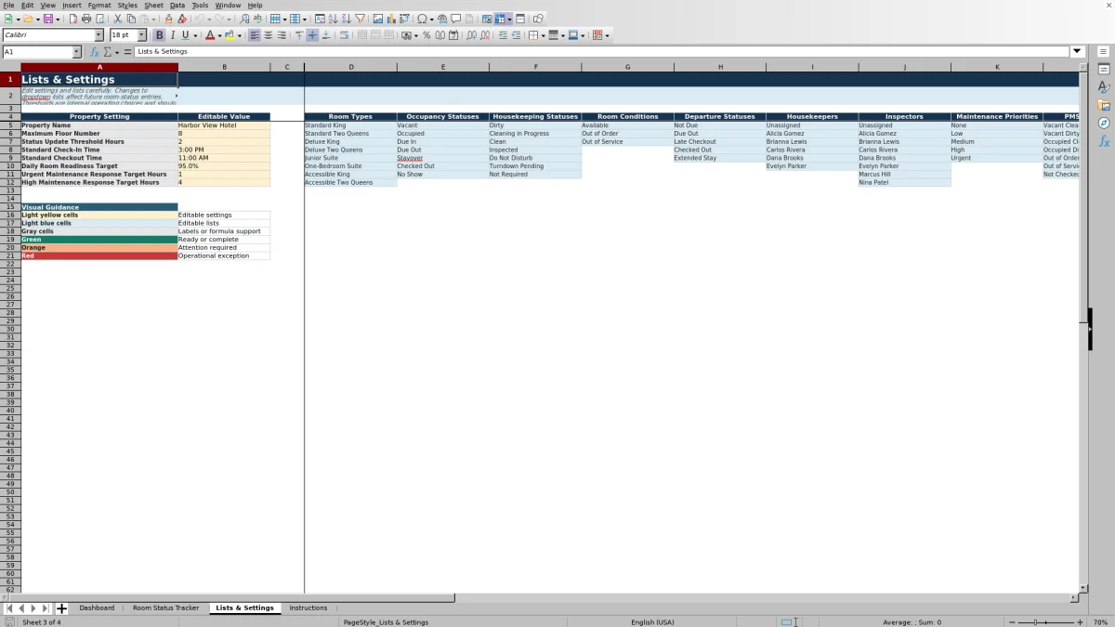Click the English (USA) language status
The image size is (1115, 627).
click(x=652, y=621)
